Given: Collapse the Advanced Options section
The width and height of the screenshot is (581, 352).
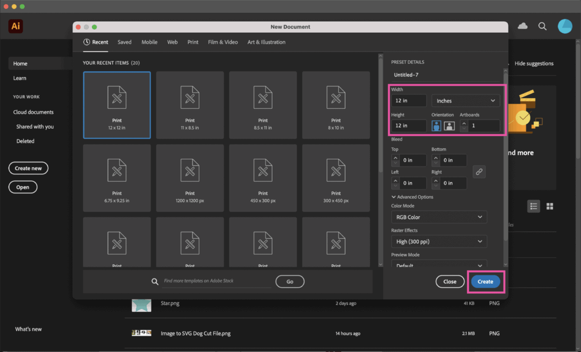Looking at the screenshot, I should (412, 197).
